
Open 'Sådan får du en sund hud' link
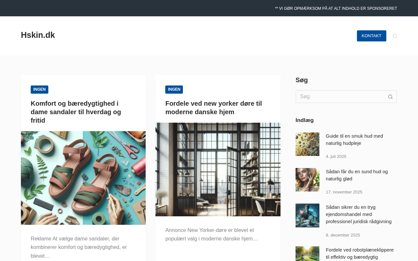[357, 175]
